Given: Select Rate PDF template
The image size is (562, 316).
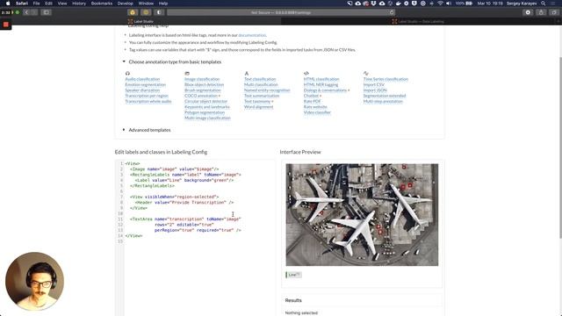Looking at the screenshot, I should [x=312, y=102].
